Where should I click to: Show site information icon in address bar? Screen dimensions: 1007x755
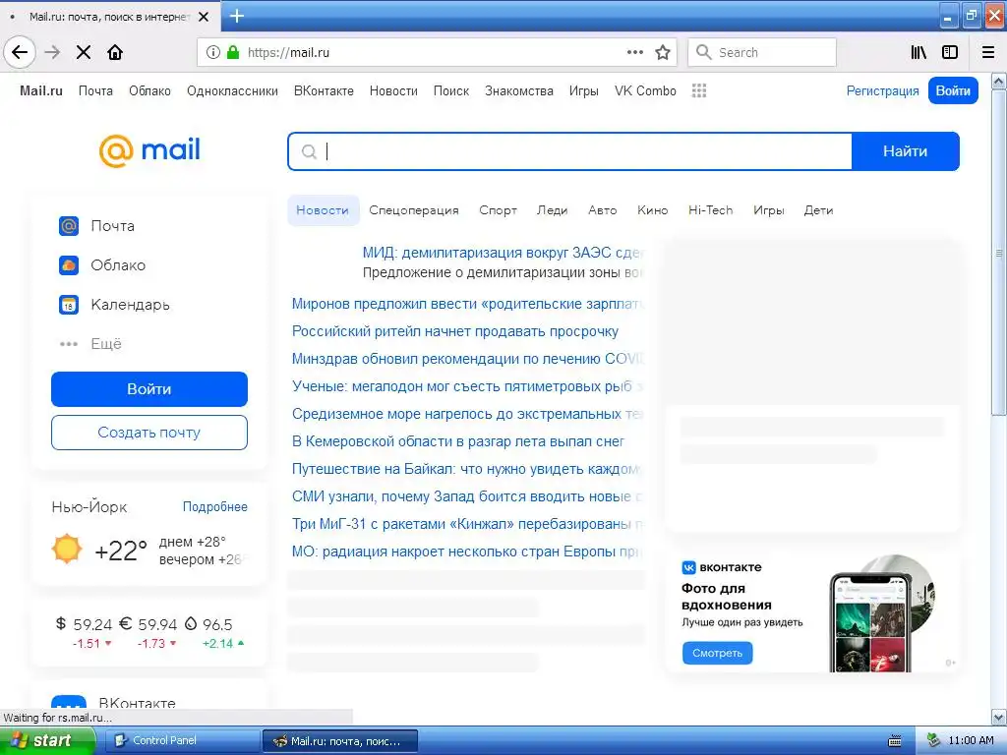coord(213,52)
